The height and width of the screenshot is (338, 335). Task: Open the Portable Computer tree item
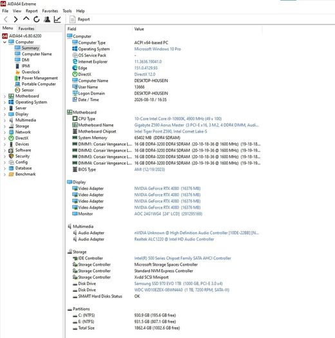[39, 84]
